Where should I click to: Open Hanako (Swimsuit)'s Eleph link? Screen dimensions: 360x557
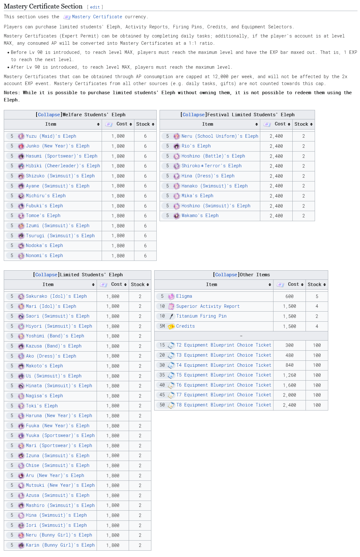point(215,186)
